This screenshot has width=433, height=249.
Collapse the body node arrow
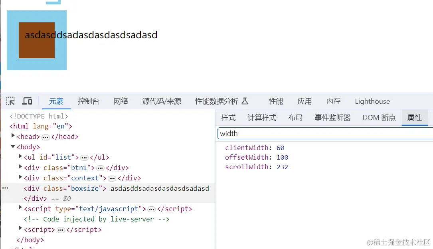tap(13, 146)
